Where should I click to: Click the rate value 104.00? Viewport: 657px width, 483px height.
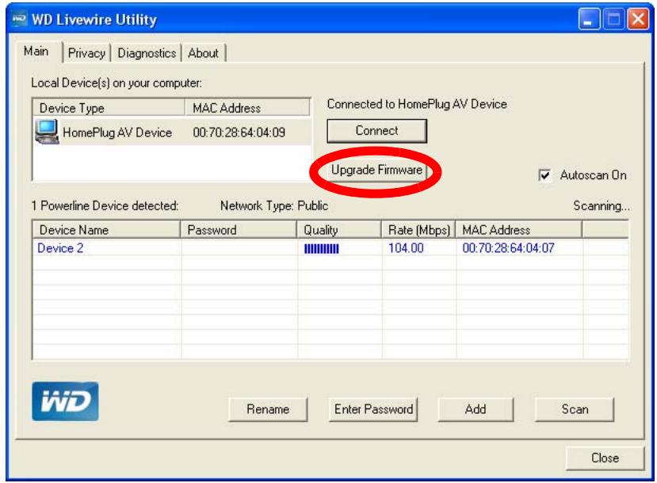pos(406,248)
